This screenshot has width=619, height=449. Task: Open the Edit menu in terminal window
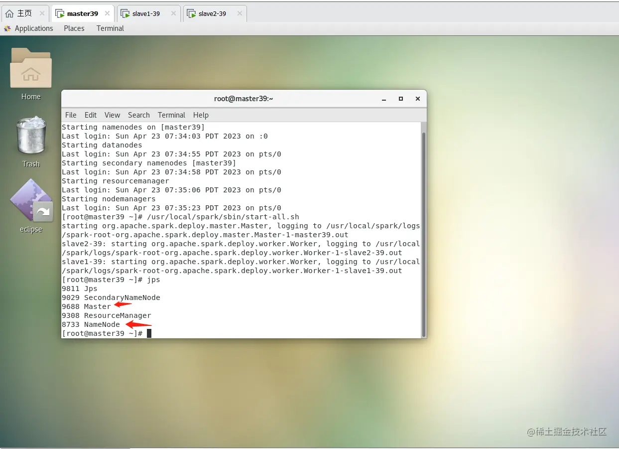pos(91,115)
